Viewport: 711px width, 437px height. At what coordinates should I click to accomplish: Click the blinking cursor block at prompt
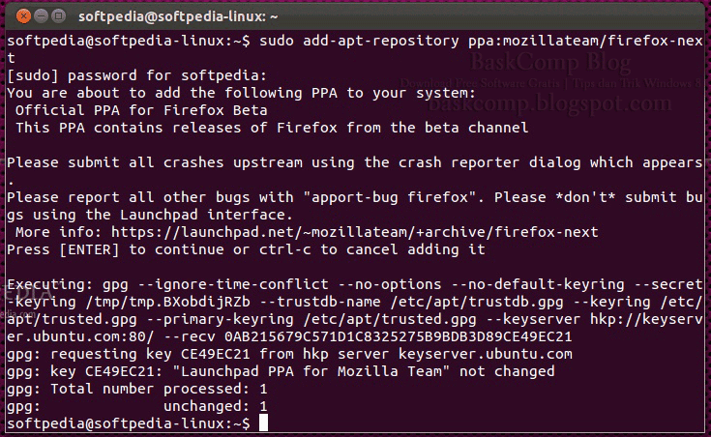pos(263,423)
